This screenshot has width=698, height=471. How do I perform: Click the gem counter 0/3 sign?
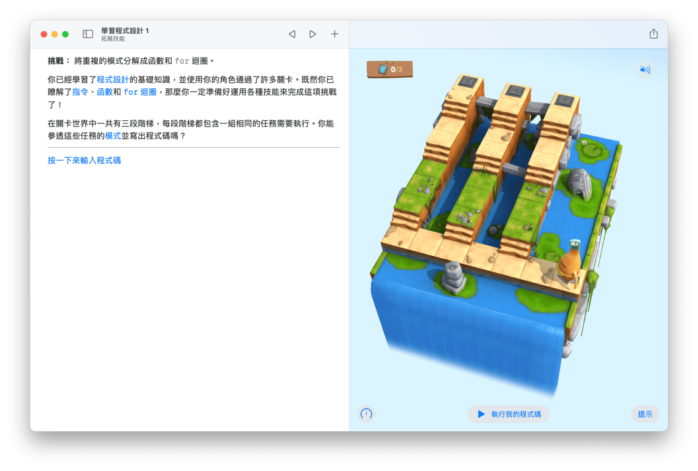coord(390,69)
